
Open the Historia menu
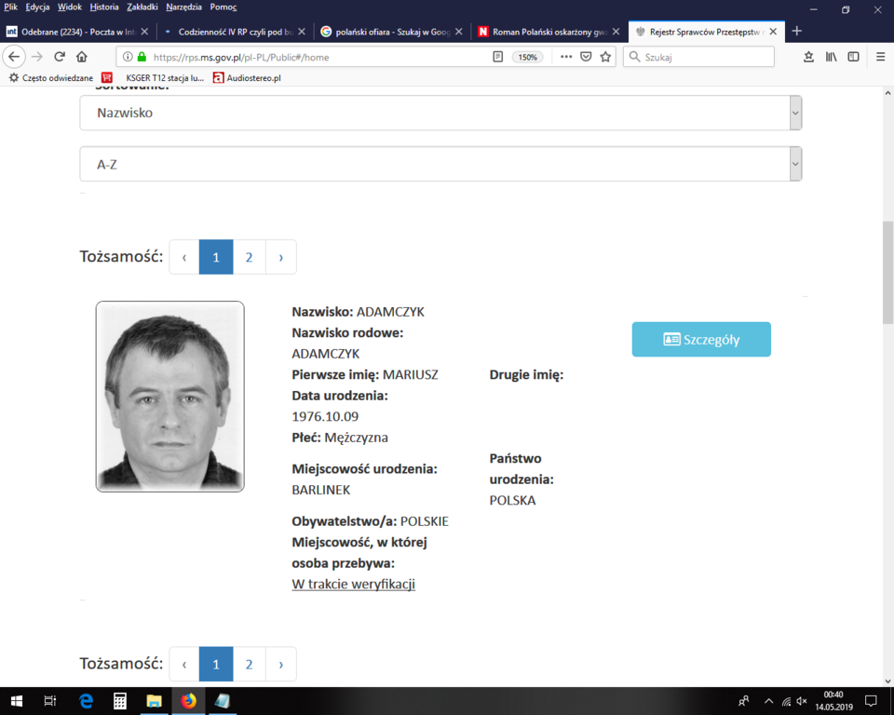[x=103, y=7]
